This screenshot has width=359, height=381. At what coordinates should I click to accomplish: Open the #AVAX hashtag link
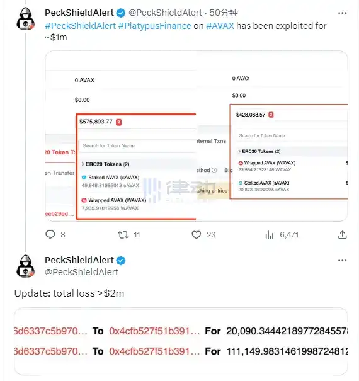220,26
